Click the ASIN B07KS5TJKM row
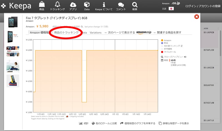 [209, 103]
